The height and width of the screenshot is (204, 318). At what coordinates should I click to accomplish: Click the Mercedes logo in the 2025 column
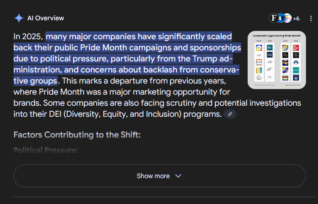[296, 55]
